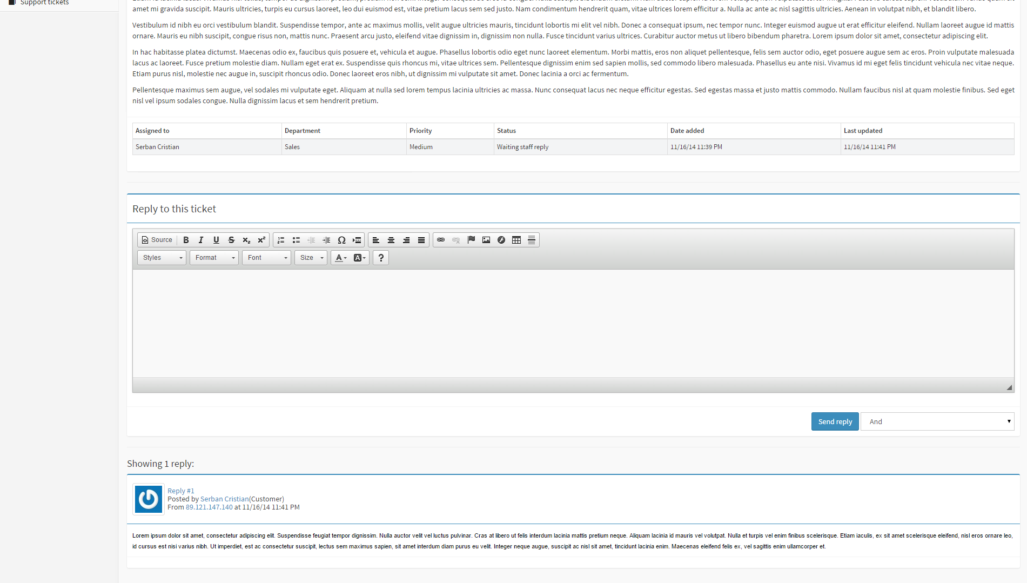Insert a table into the editor
Screen dimensions: 1027x583
pyautogui.click(x=516, y=240)
